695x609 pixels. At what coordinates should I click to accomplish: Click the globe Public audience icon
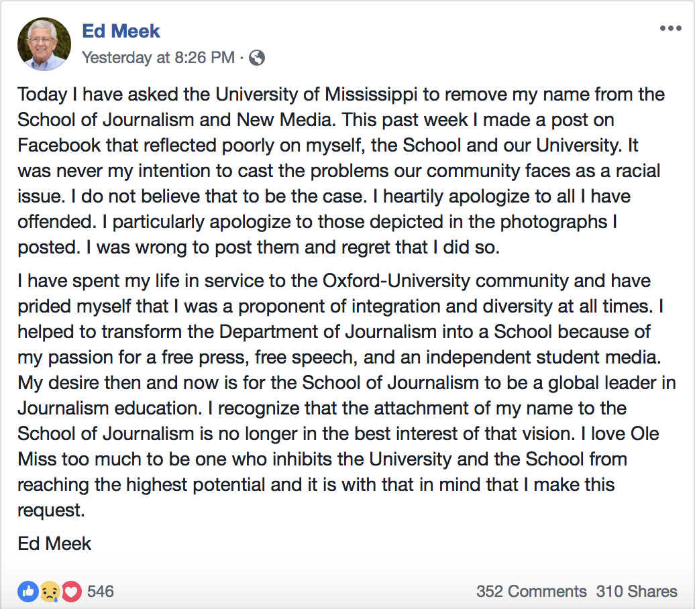coord(256,58)
